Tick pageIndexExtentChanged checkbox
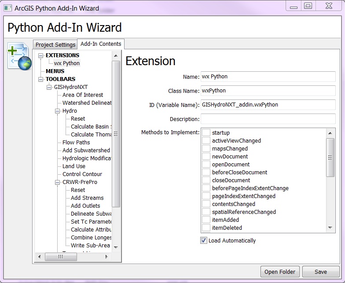The height and width of the screenshot is (283, 345). pos(206,196)
